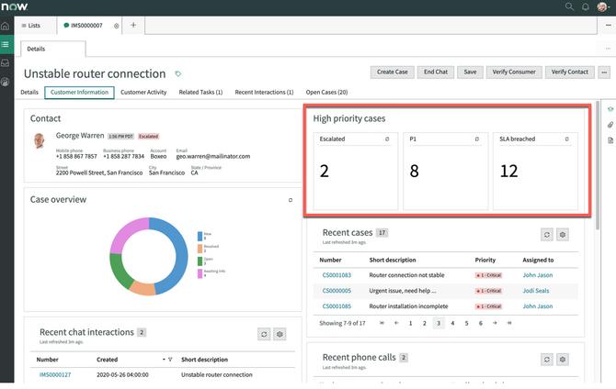Refresh the SLA breached card
The height and width of the screenshot is (389, 616).
tap(566, 139)
